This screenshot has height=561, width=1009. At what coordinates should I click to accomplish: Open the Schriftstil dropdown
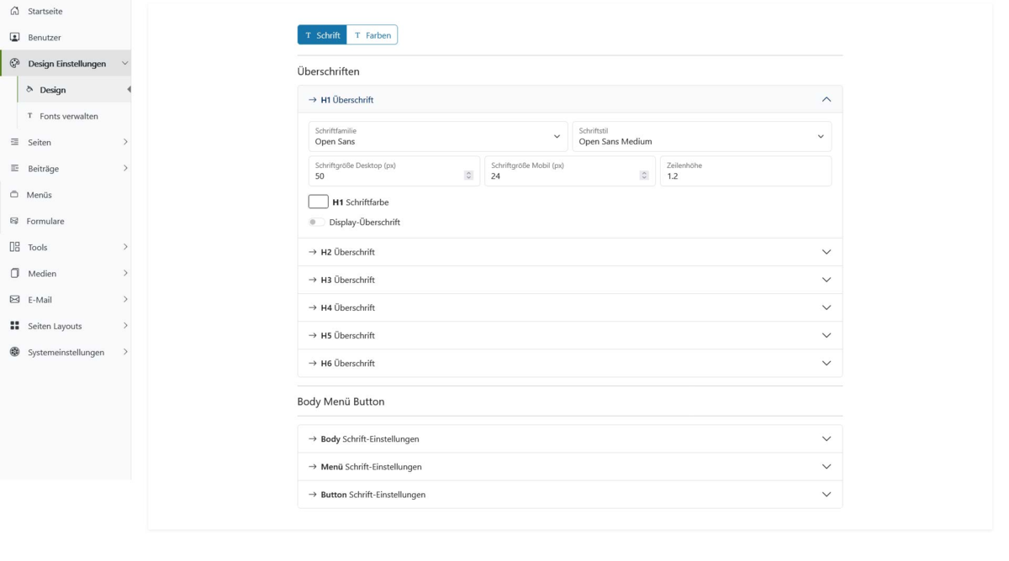tap(702, 137)
